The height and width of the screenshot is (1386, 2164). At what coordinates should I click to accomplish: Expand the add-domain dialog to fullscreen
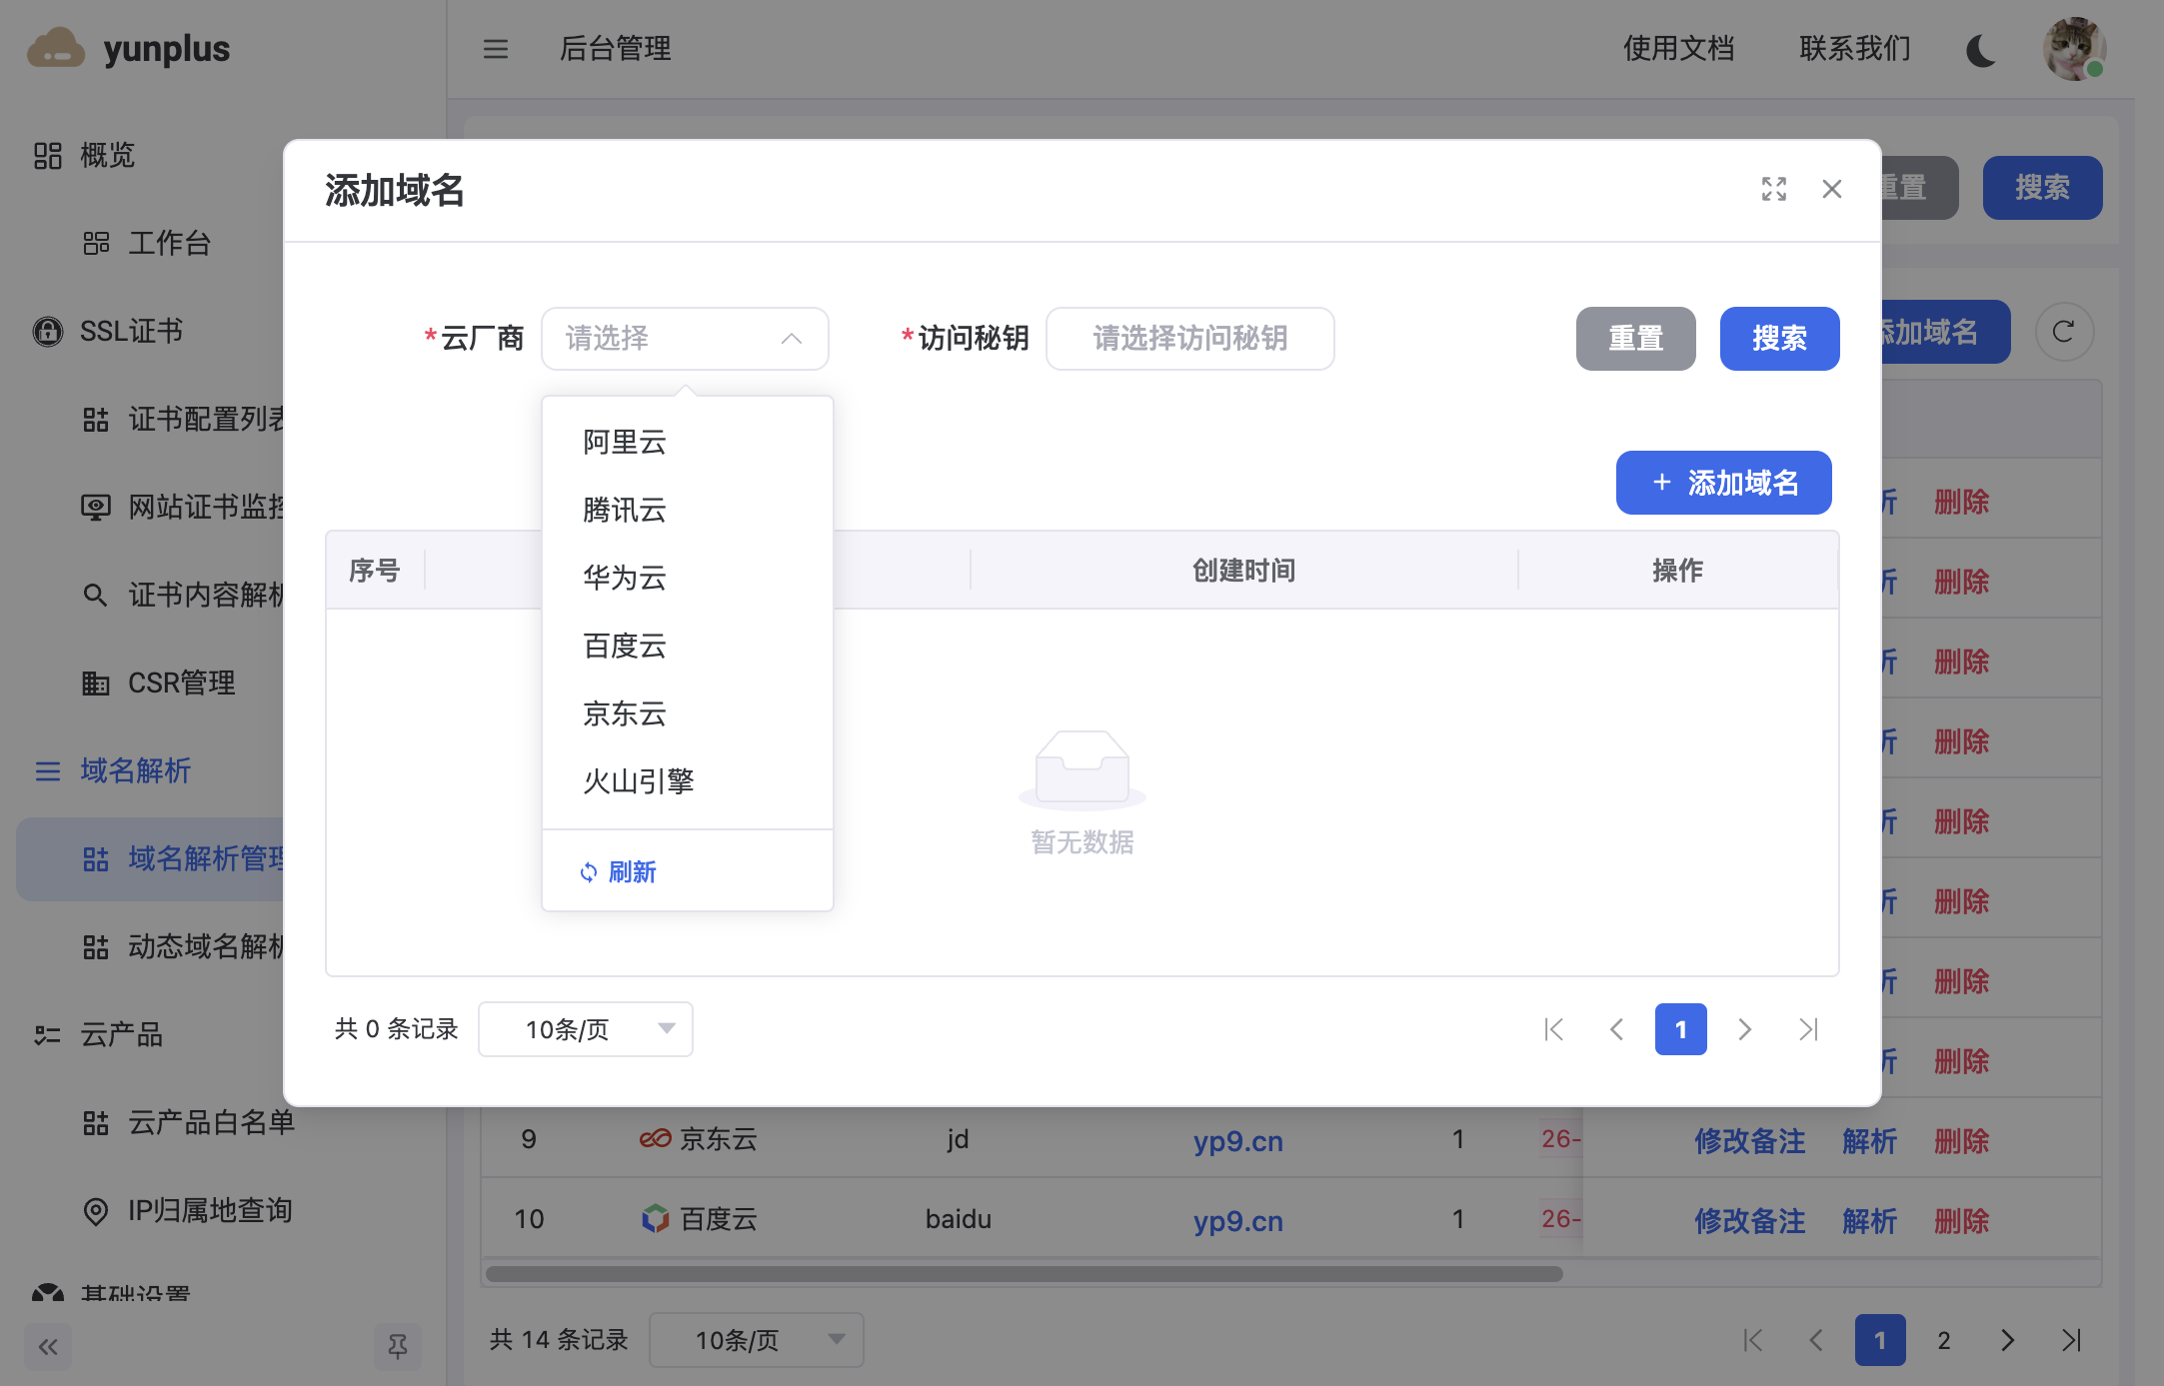click(1774, 189)
